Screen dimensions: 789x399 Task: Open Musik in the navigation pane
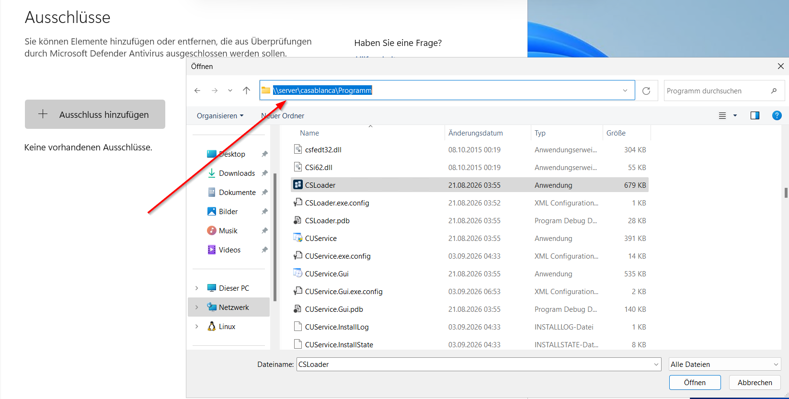(x=228, y=230)
